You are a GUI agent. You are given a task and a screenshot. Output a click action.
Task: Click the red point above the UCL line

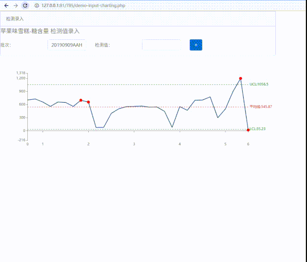(240, 79)
